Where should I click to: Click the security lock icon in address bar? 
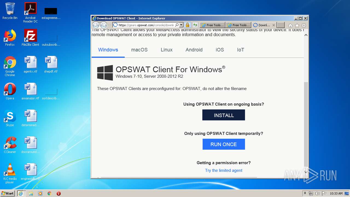[187, 25]
